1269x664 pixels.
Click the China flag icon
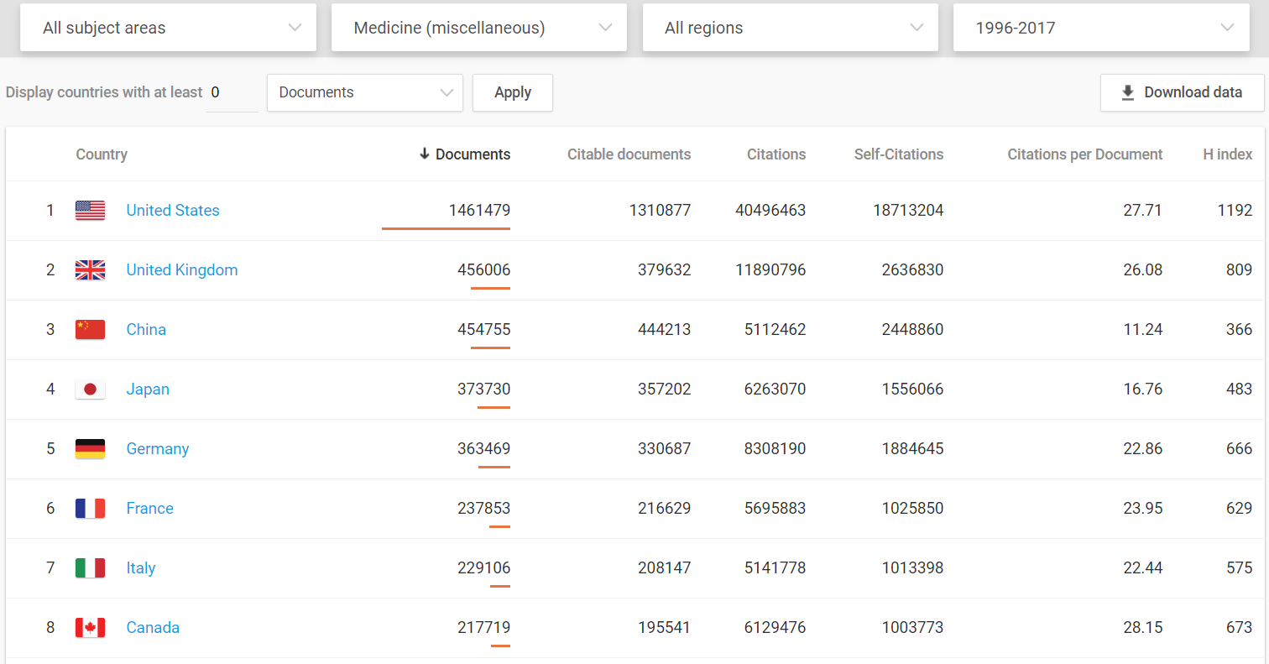point(90,330)
